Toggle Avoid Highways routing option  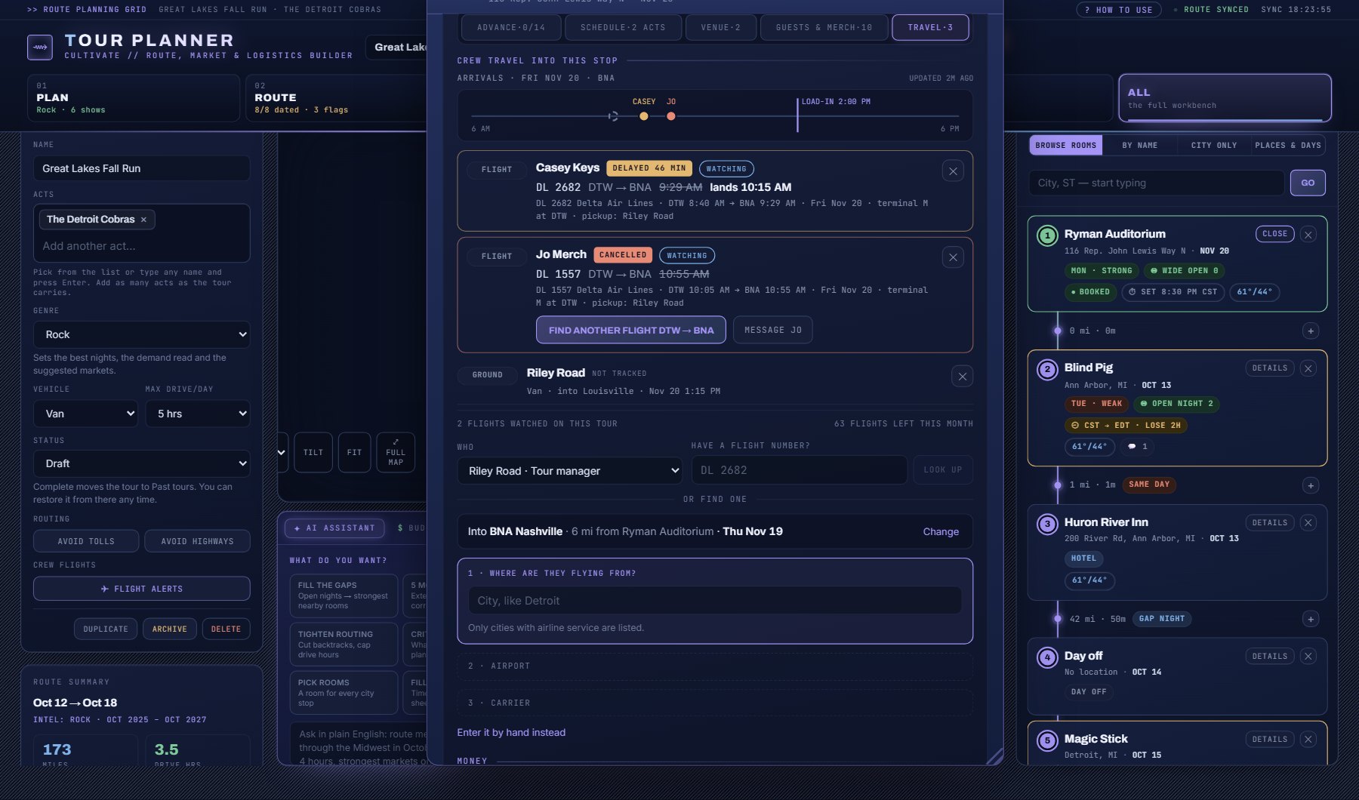197,541
